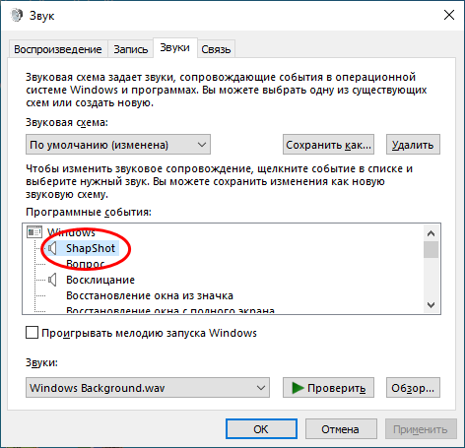465x448 pixels.
Task: Click the Звук dialog title bar icon
Action: tap(17, 15)
